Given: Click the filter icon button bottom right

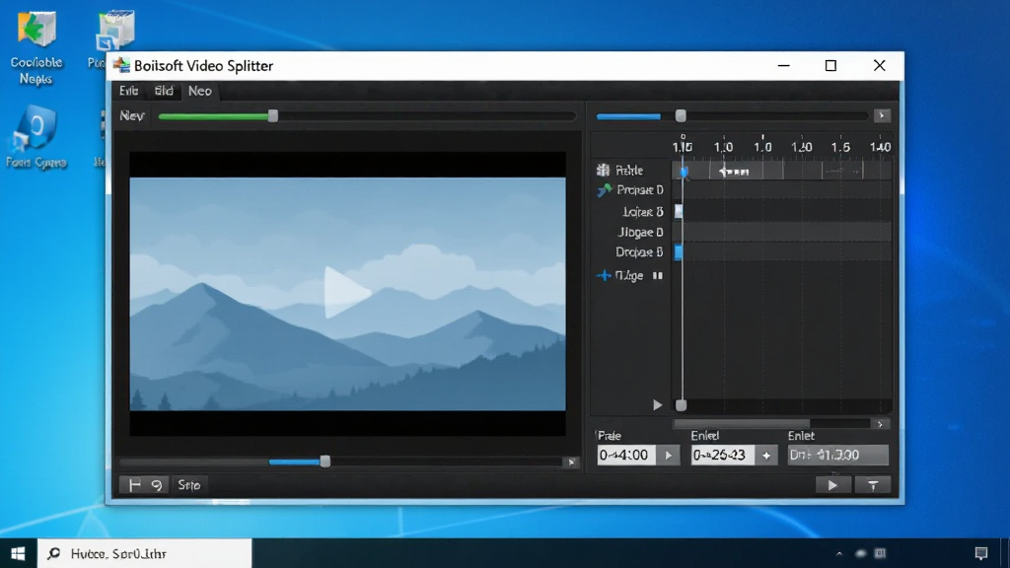Looking at the screenshot, I should [873, 485].
